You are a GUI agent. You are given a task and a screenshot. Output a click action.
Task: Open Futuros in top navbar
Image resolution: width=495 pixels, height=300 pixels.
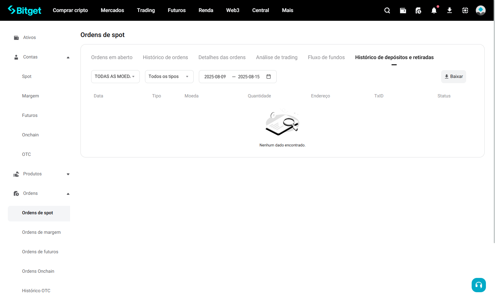point(177,10)
